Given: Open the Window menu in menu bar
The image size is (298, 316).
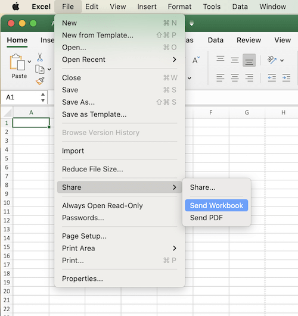Looking at the screenshot, I should [272, 7].
